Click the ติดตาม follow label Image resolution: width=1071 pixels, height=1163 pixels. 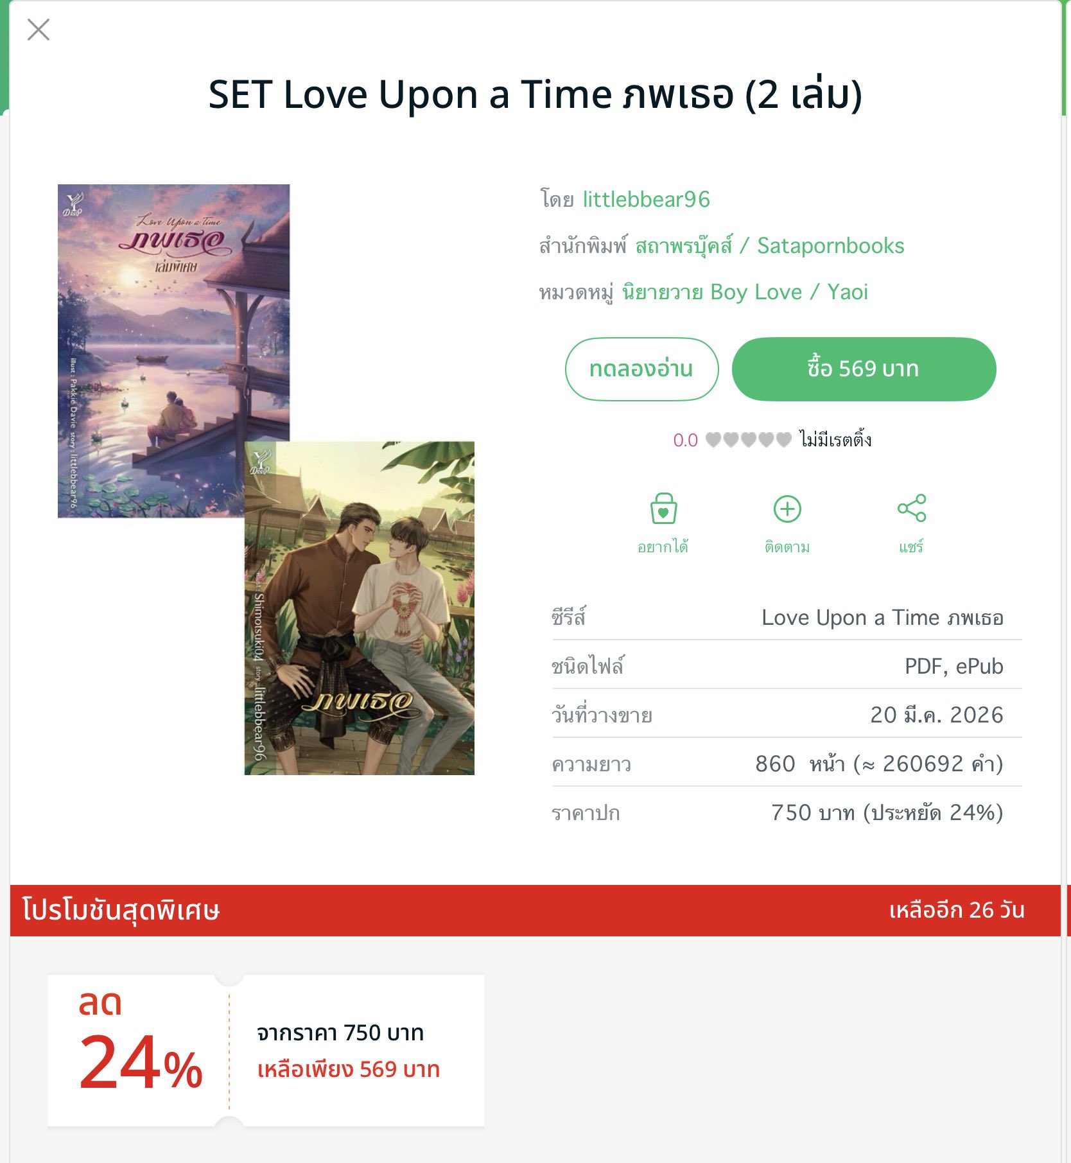pos(787,547)
